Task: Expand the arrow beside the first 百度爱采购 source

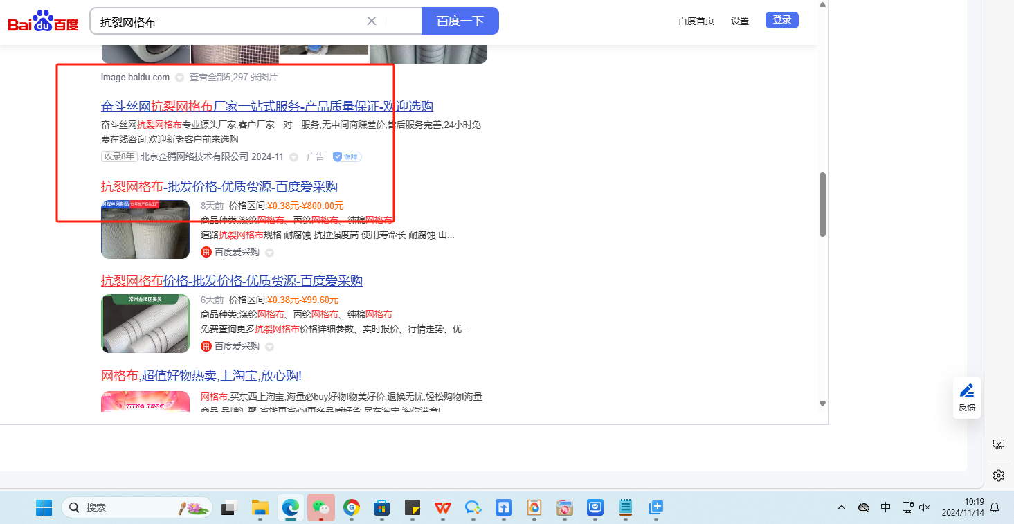Action: (x=269, y=253)
